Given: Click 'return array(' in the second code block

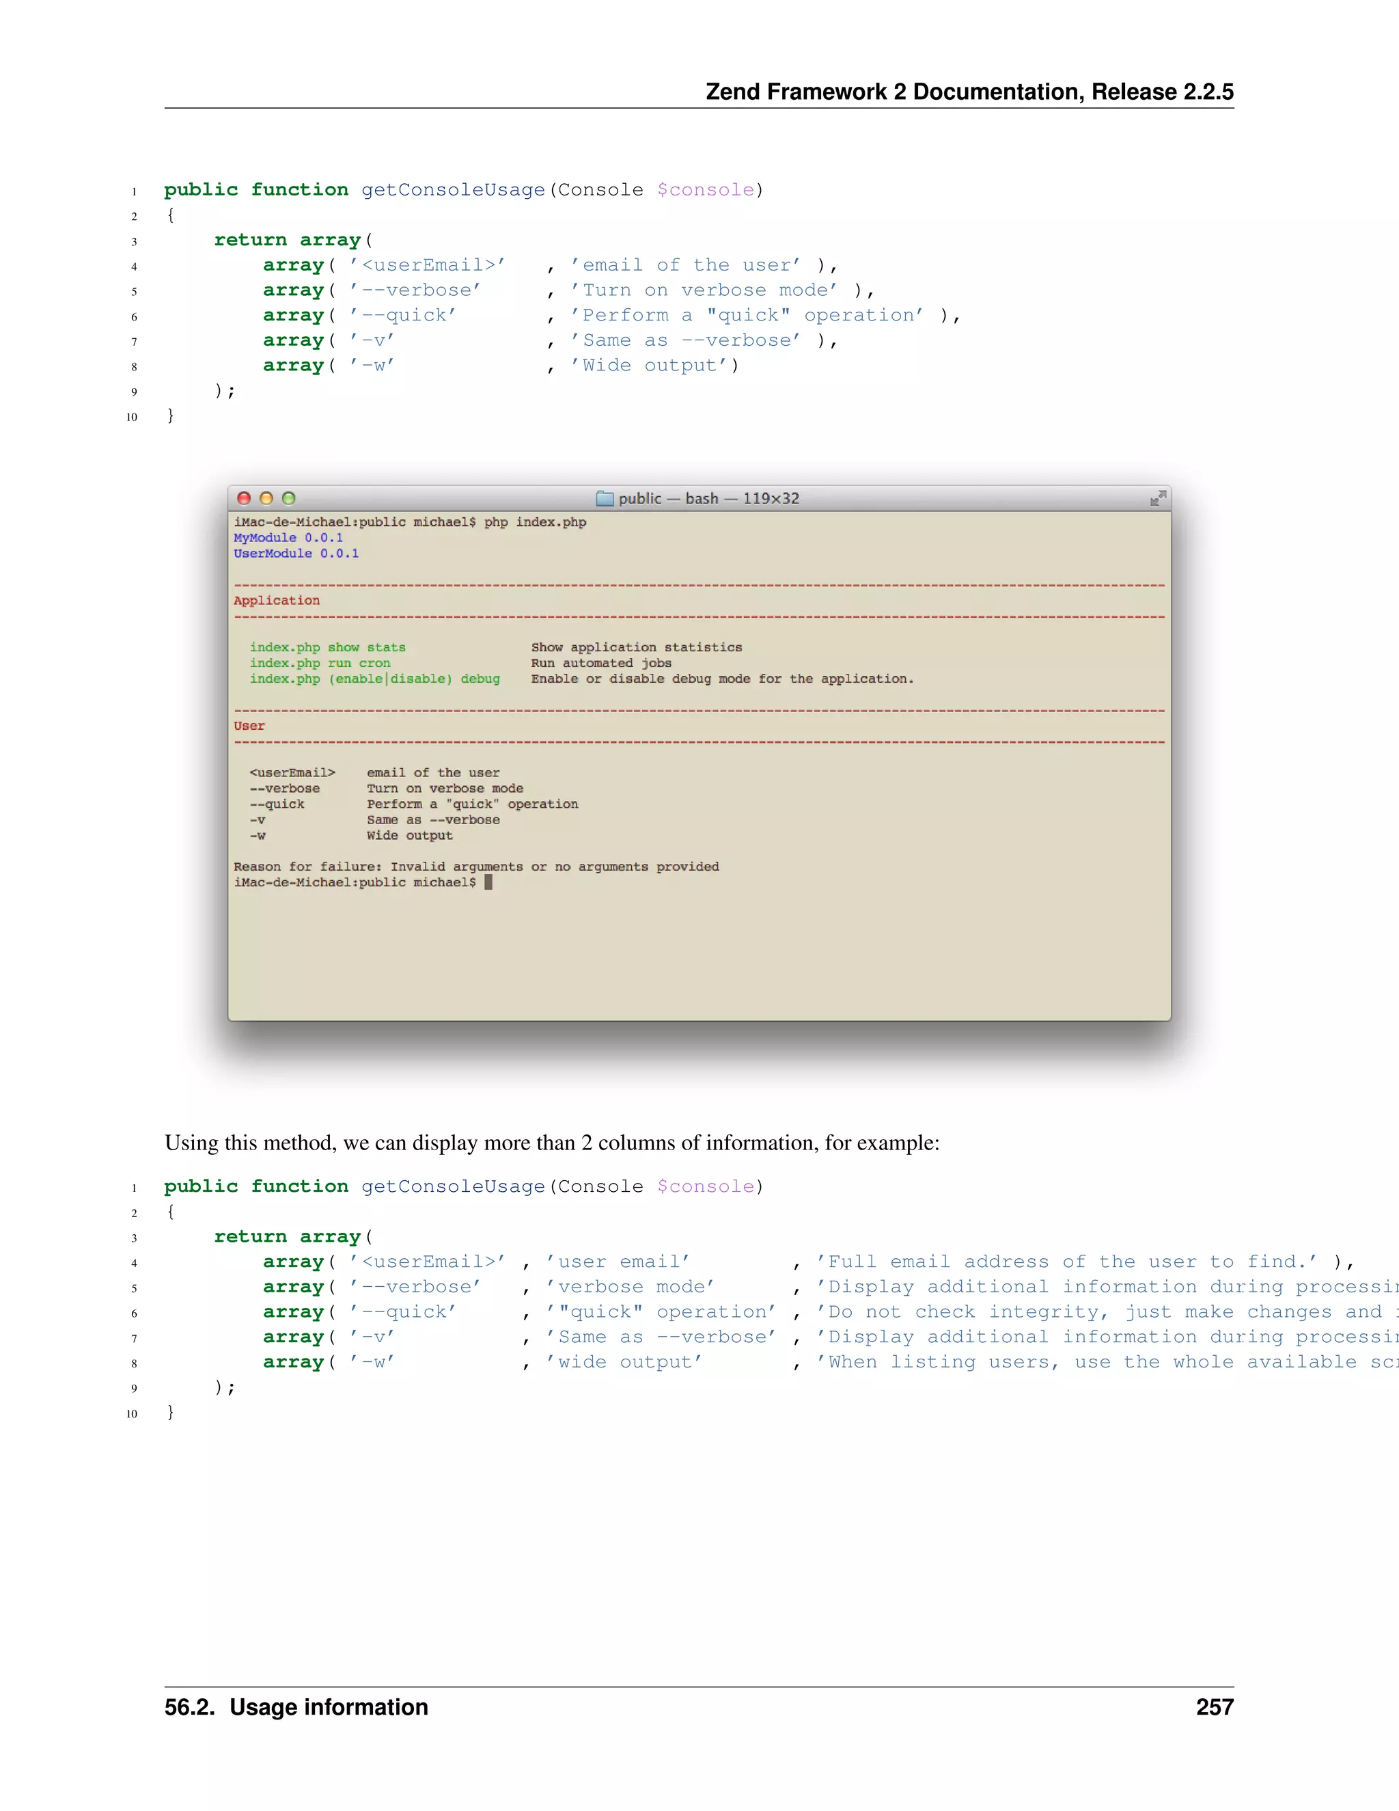Looking at the screenshot, I should pyautogui.click(x=293, y=1237).
